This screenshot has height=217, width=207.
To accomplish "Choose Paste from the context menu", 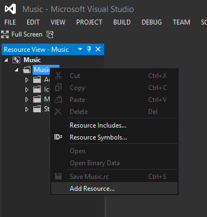I will point(114,100).
